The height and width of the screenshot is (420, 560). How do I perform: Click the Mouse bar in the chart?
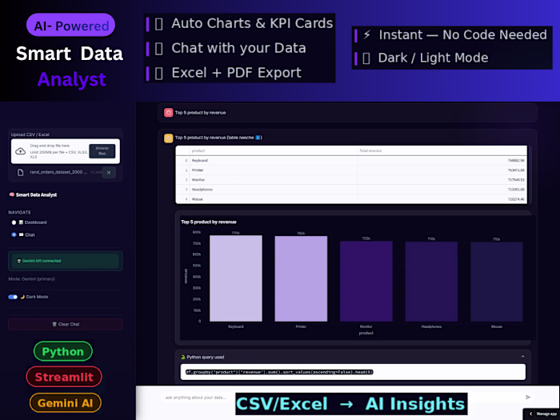[497, 282]
